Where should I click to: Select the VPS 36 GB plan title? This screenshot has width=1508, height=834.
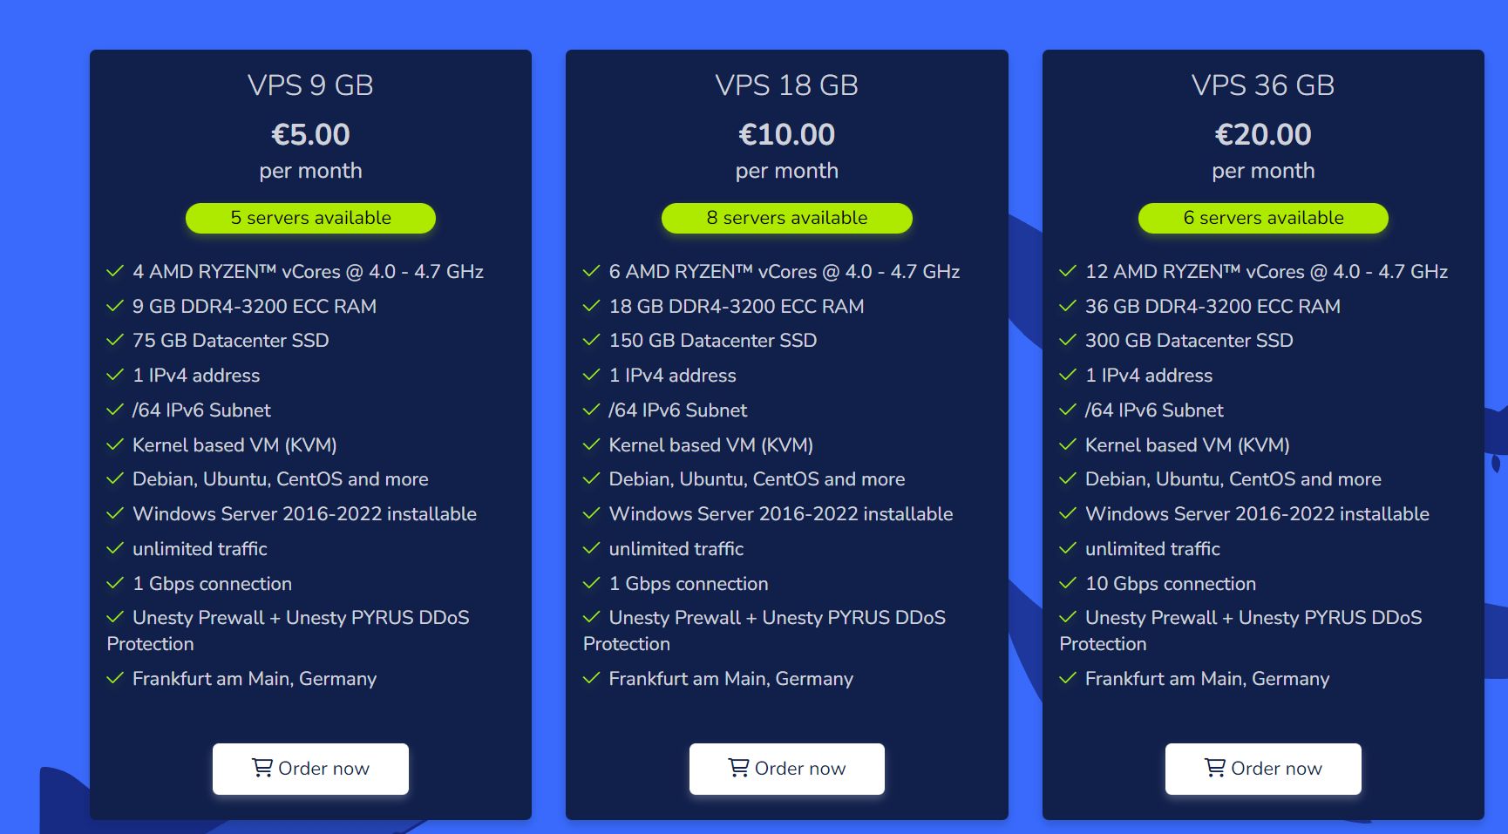[x=1263, y=85]
